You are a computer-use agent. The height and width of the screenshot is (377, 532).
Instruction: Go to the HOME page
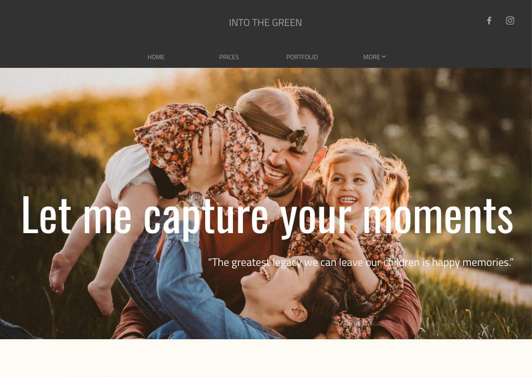tap(156, 57)
